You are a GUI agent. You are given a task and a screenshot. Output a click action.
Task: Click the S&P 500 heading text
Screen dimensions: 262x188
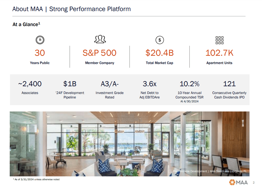[x=100, y=53]
